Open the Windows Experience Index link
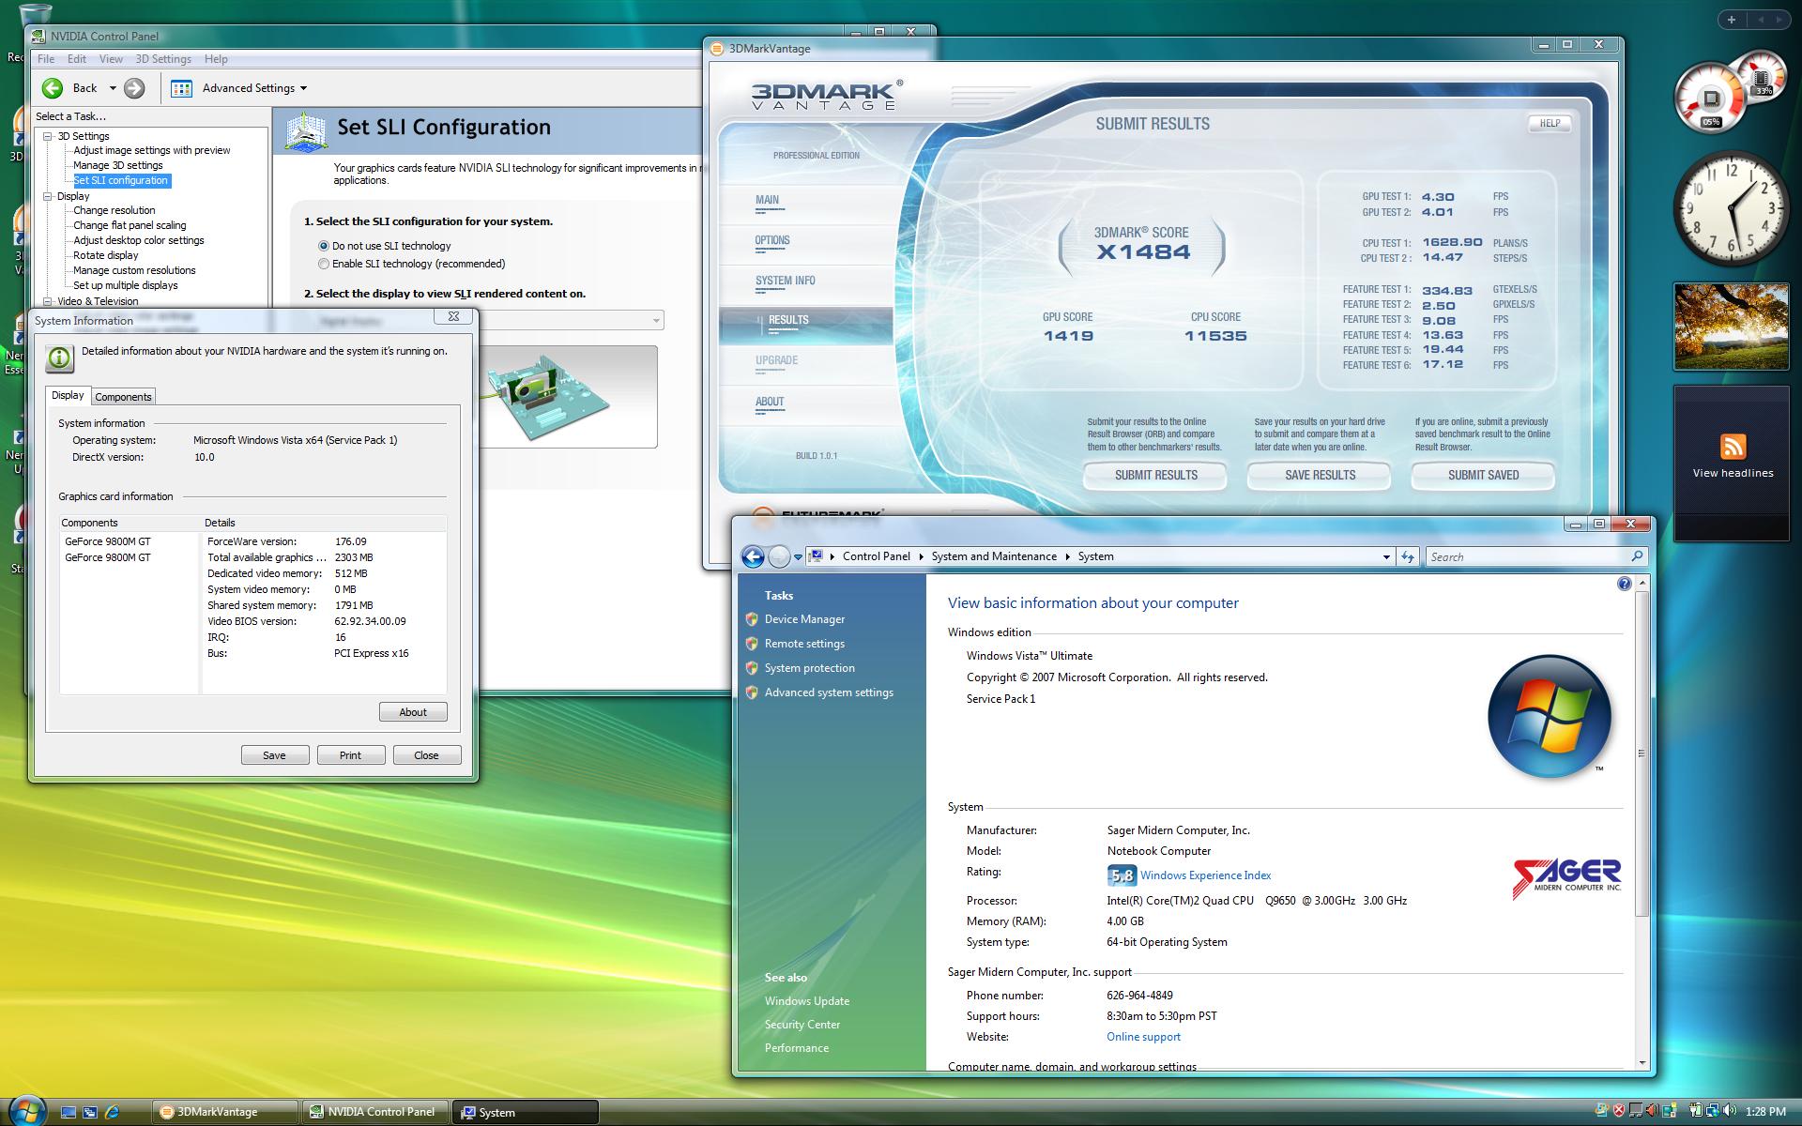This screenshot has height=1126, width=1802. coord(1205,875)
